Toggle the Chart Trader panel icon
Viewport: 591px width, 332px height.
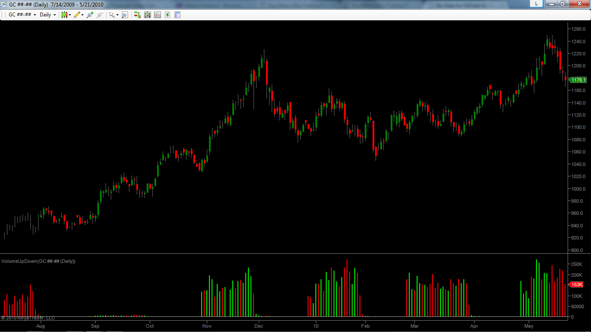coord(138,15)
